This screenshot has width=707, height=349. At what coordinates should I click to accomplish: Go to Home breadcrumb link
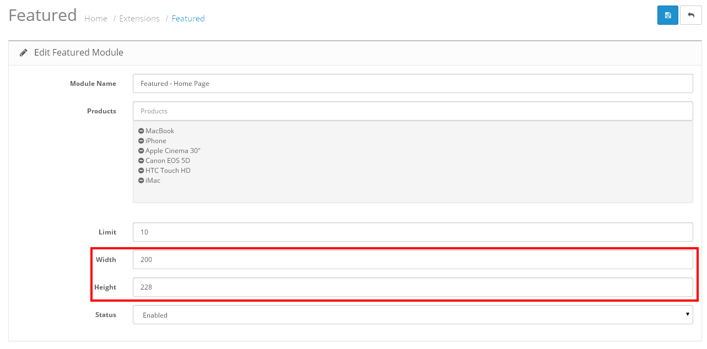pyautogui.click(x=96, y=19)
